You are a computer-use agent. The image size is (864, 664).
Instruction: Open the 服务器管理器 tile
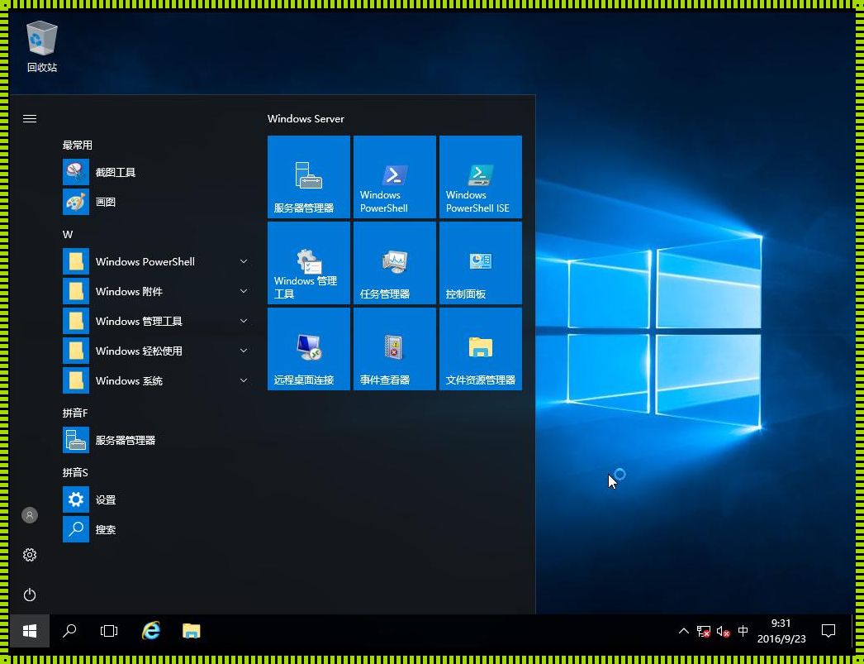(309, 177)
